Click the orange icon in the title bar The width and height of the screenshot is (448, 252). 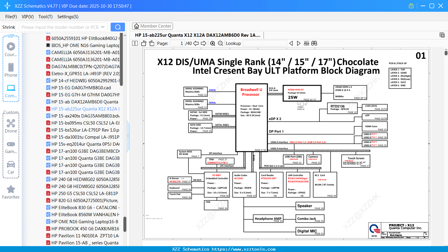coord(411,6)
